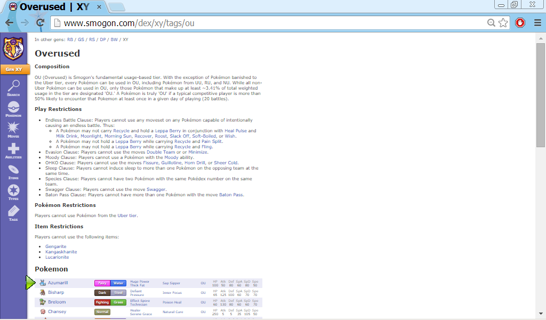Viewport: 546px width, 320px height.
Task: Click Sap Sipper ability link
Action: [x=171, y=283]
